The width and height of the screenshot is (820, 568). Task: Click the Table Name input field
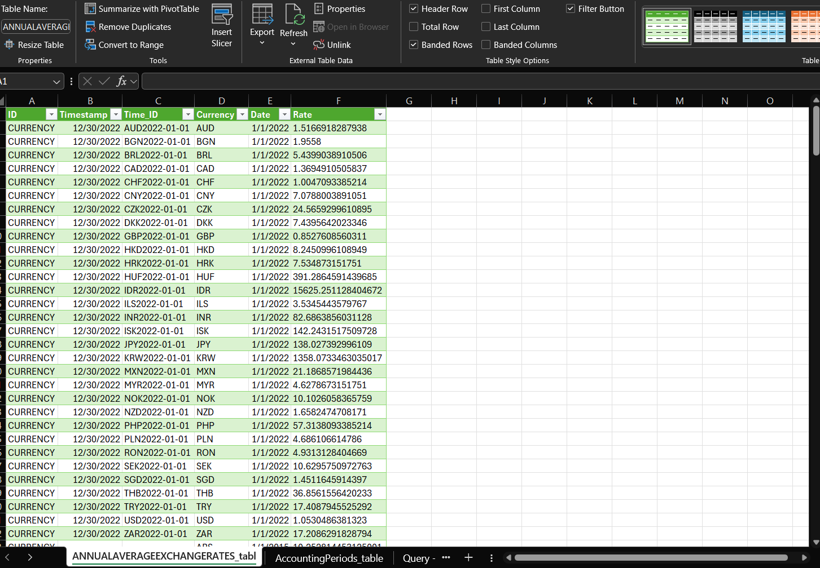point(36,27)
